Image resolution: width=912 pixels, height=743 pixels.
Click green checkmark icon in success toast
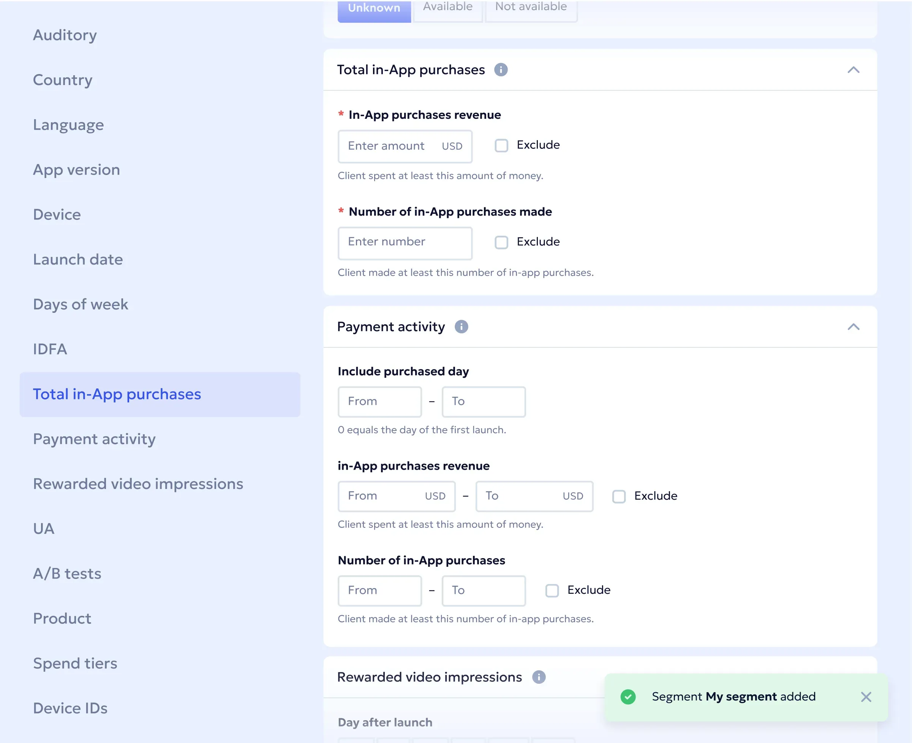(628, 697)
